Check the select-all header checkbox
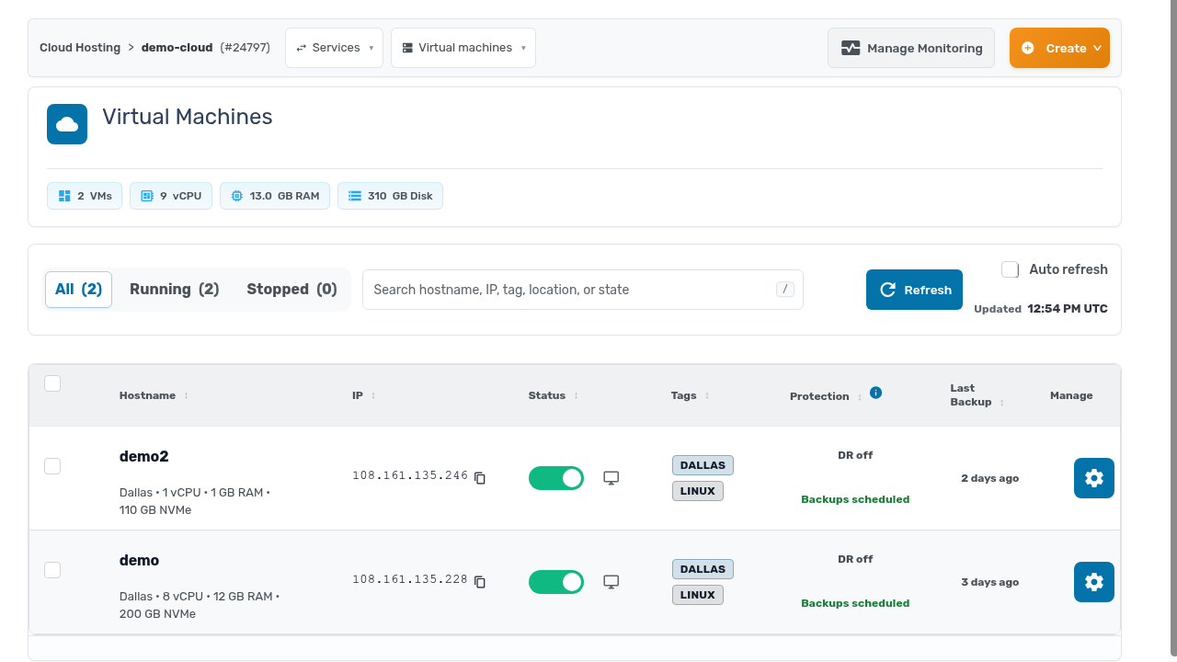The width and height of the screenshot is (1177, 662). point(52,383)
